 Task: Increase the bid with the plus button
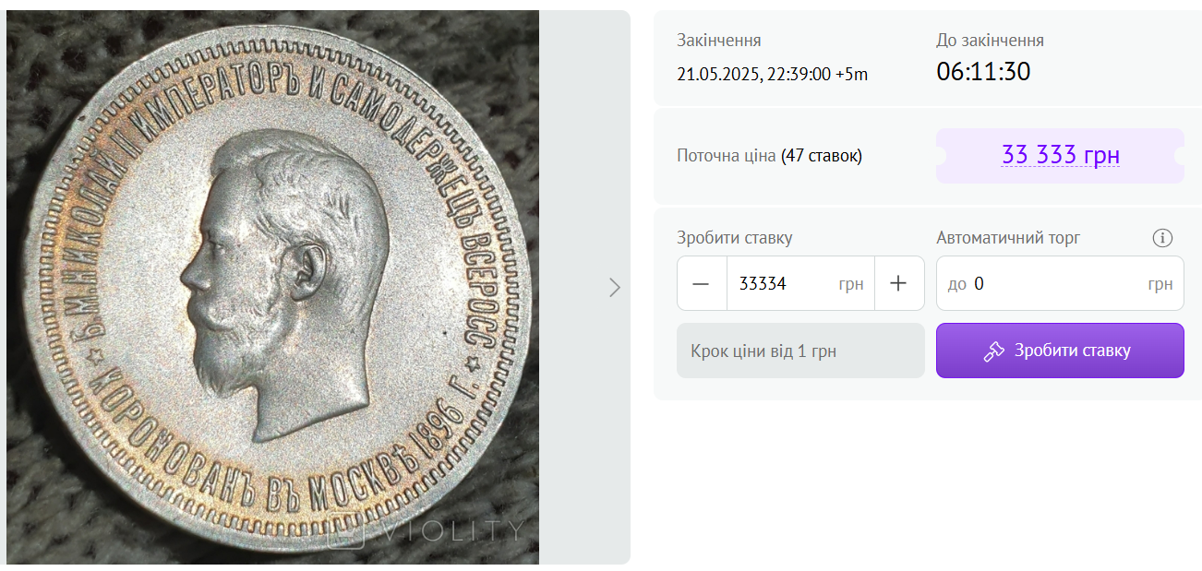[898, 283]
